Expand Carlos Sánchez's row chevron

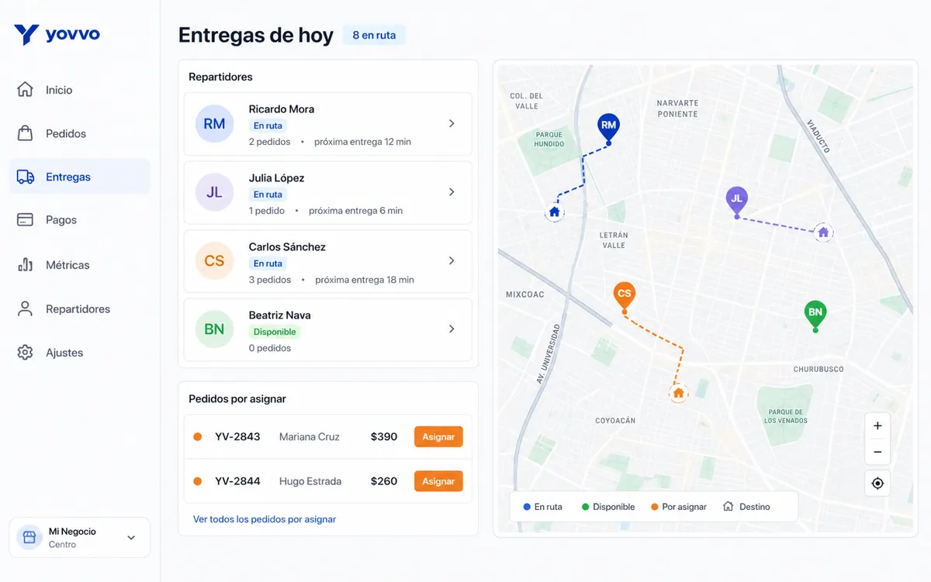452,261
